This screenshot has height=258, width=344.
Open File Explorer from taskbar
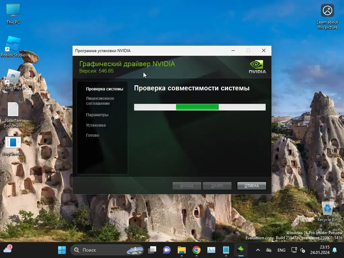pyautogui.click(x=182, y=250)
